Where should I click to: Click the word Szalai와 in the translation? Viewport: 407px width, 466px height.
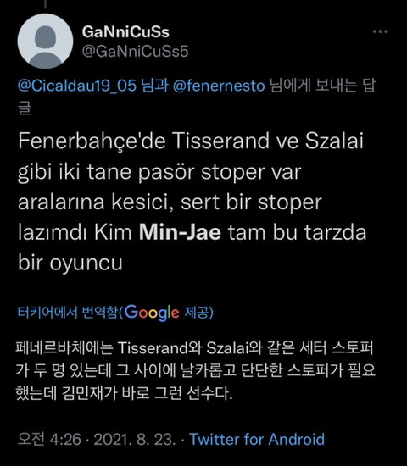[234, 347]
